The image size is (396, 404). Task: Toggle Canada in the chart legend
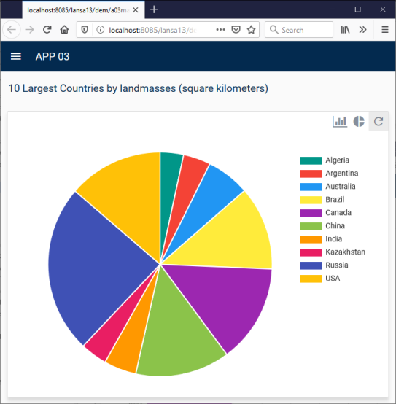coord(338,213)
